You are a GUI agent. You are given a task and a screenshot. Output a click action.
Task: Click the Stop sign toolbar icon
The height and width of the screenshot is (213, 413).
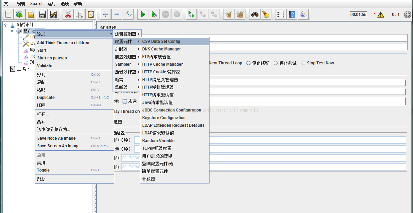166,14
